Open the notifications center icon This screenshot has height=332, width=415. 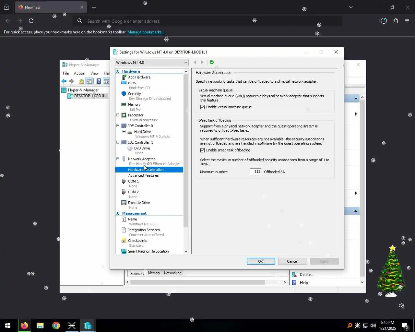[405, 326]
